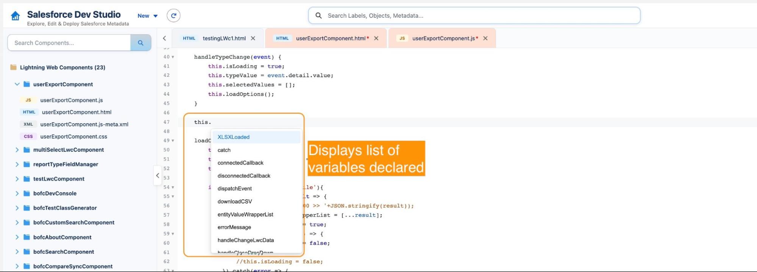The height and width of the screenshot is (272, 757).
Task: Click the Salesforce Dev Studio title
Action: (74, 14)
